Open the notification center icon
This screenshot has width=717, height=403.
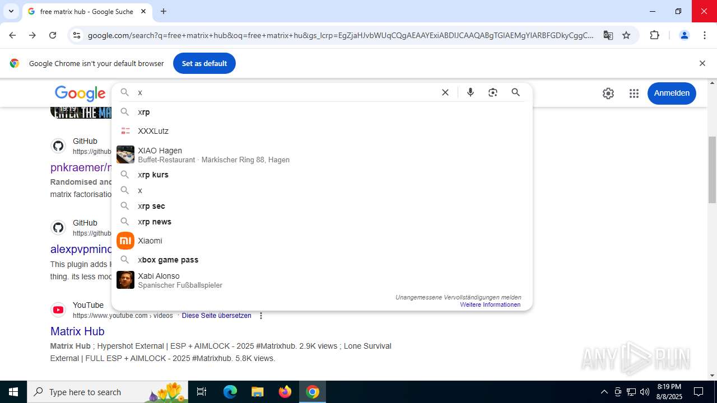click(699, 392)
